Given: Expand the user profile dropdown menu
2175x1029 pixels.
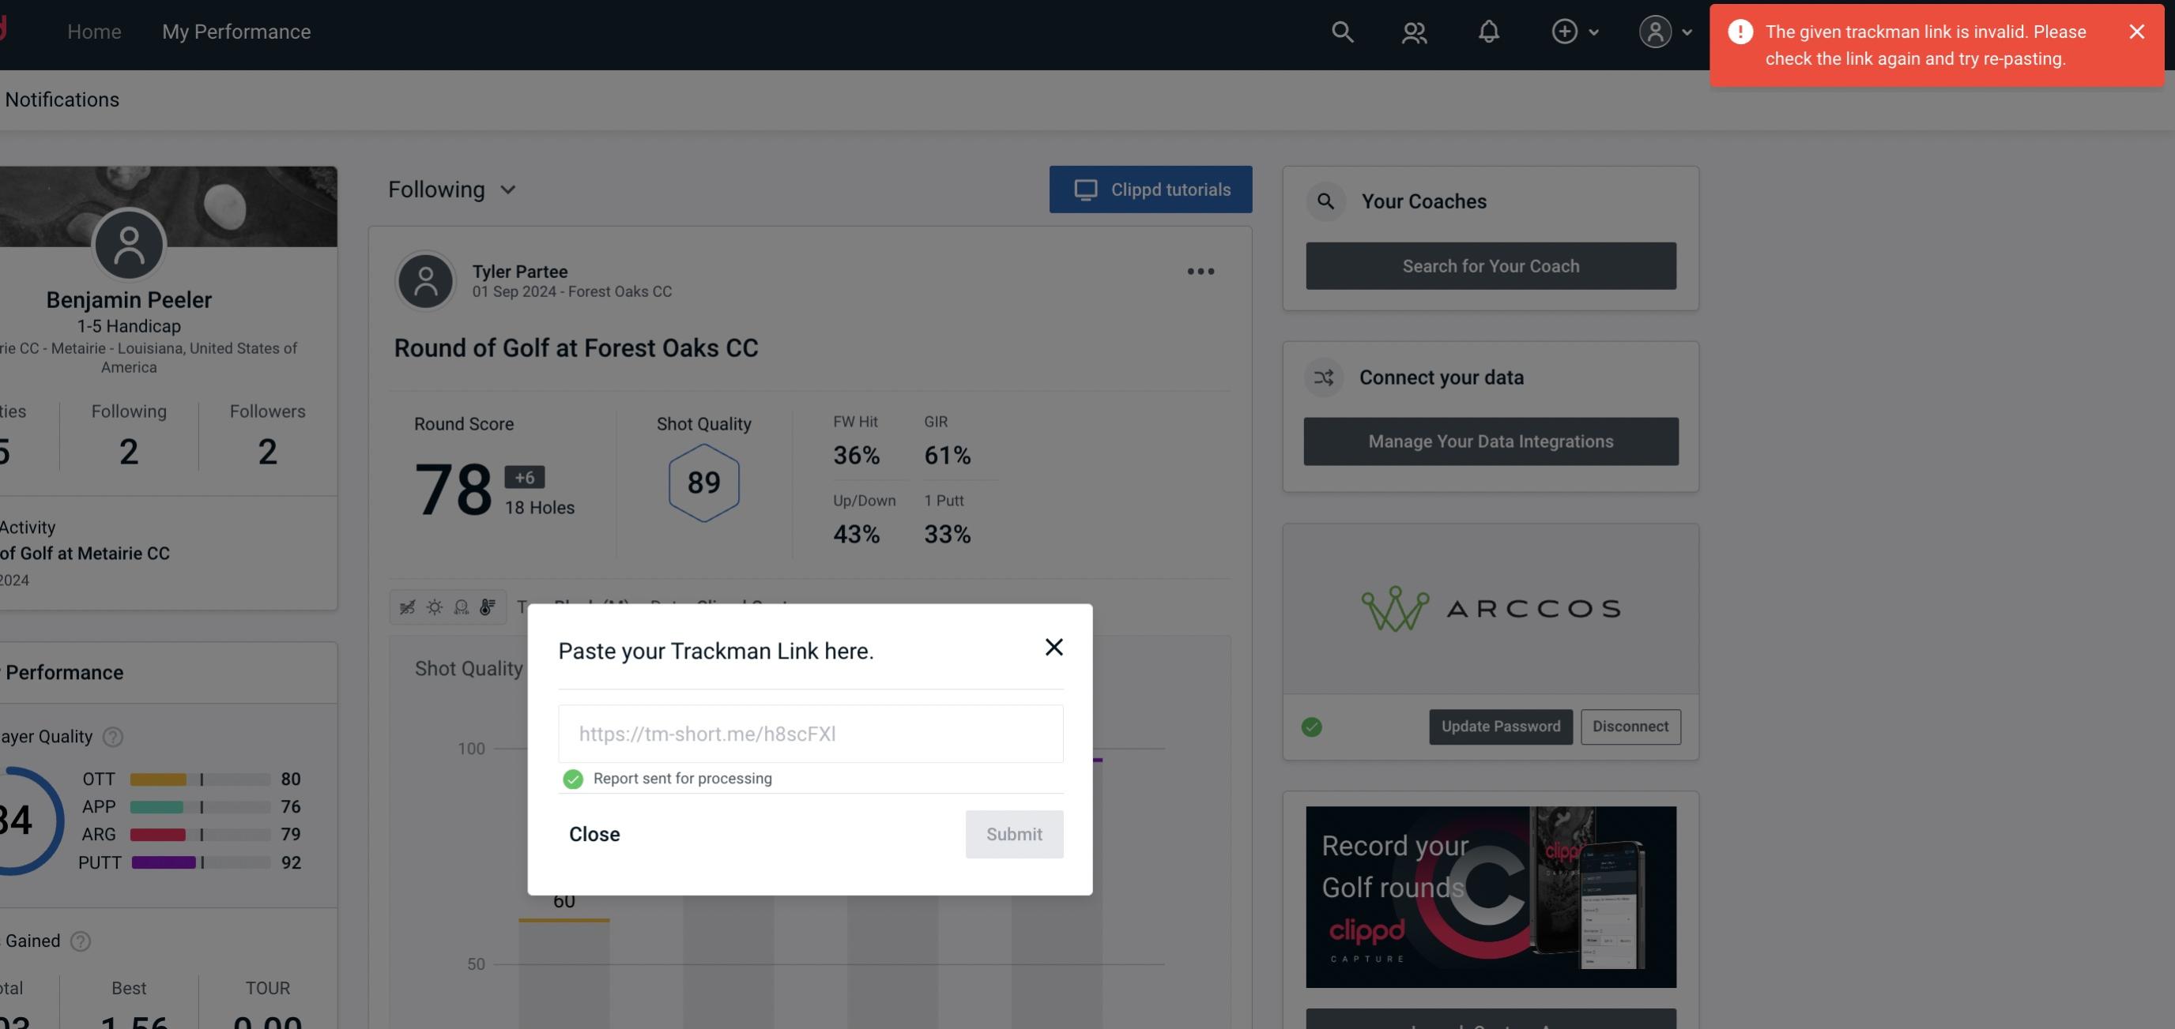Looking at the screenshot, I should [x=1664, y=29].
